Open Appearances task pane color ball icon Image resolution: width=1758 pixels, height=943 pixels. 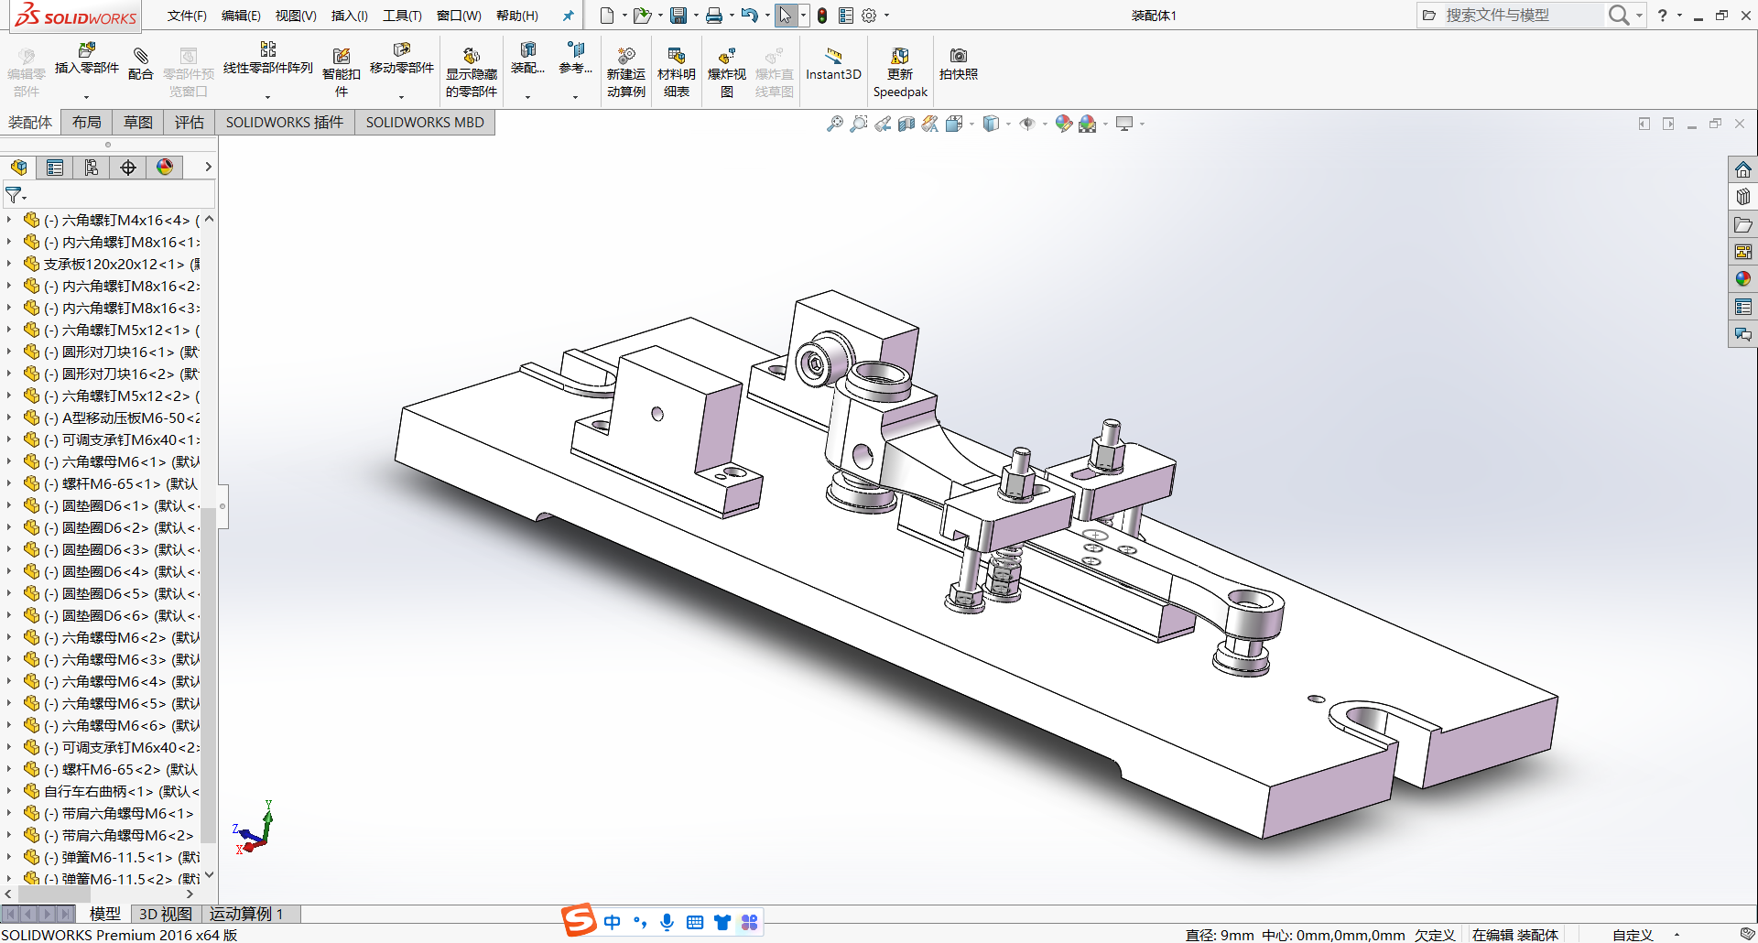(x=1743, y=279)
